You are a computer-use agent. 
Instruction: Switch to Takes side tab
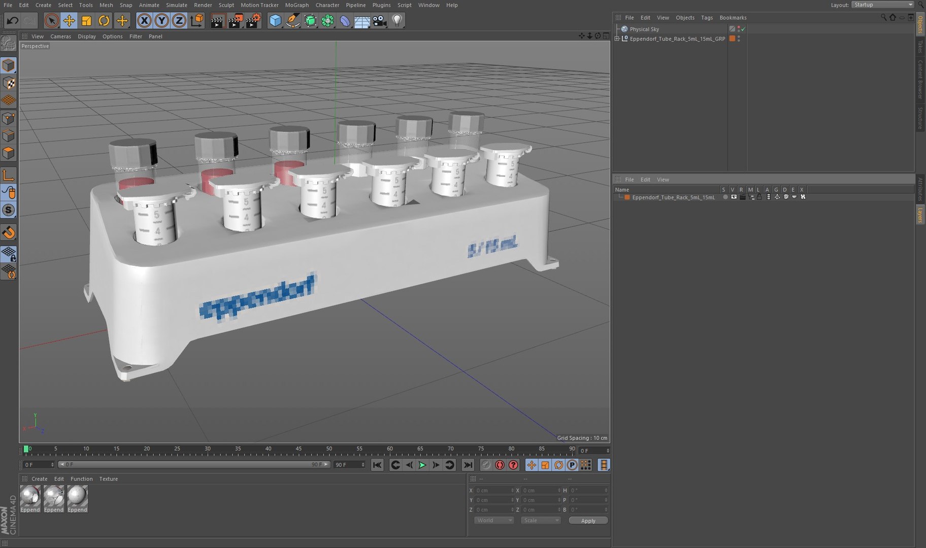coord(920,47)
